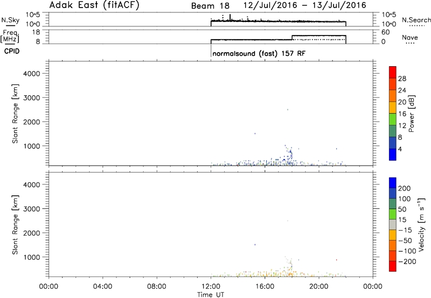Viewport: 431px width, 298px height.
Task: Select the gray −15 to 15 Velocity swatch
Action: [393, 224]
